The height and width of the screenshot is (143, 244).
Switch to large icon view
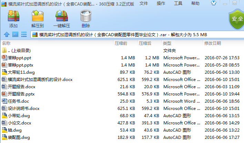15,34
